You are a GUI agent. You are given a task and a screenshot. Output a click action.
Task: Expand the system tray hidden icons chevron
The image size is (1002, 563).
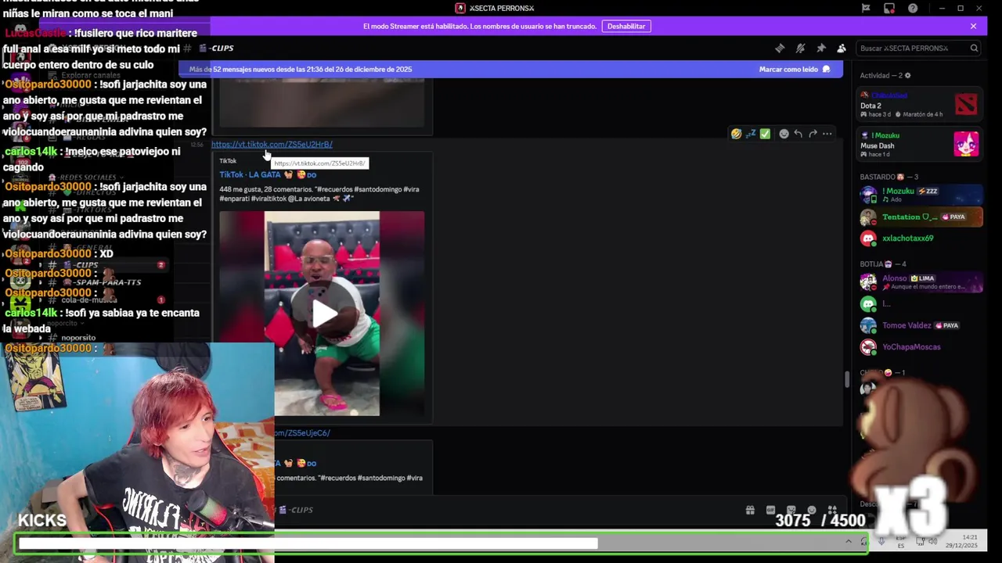[x=849, y=540]
